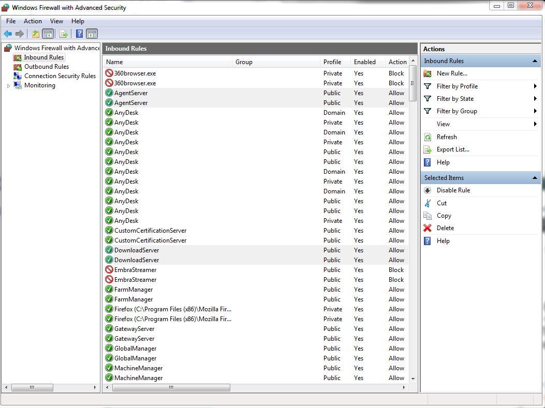
Task: Click the Filter by State funnel icon
Action: click(428, 99)
